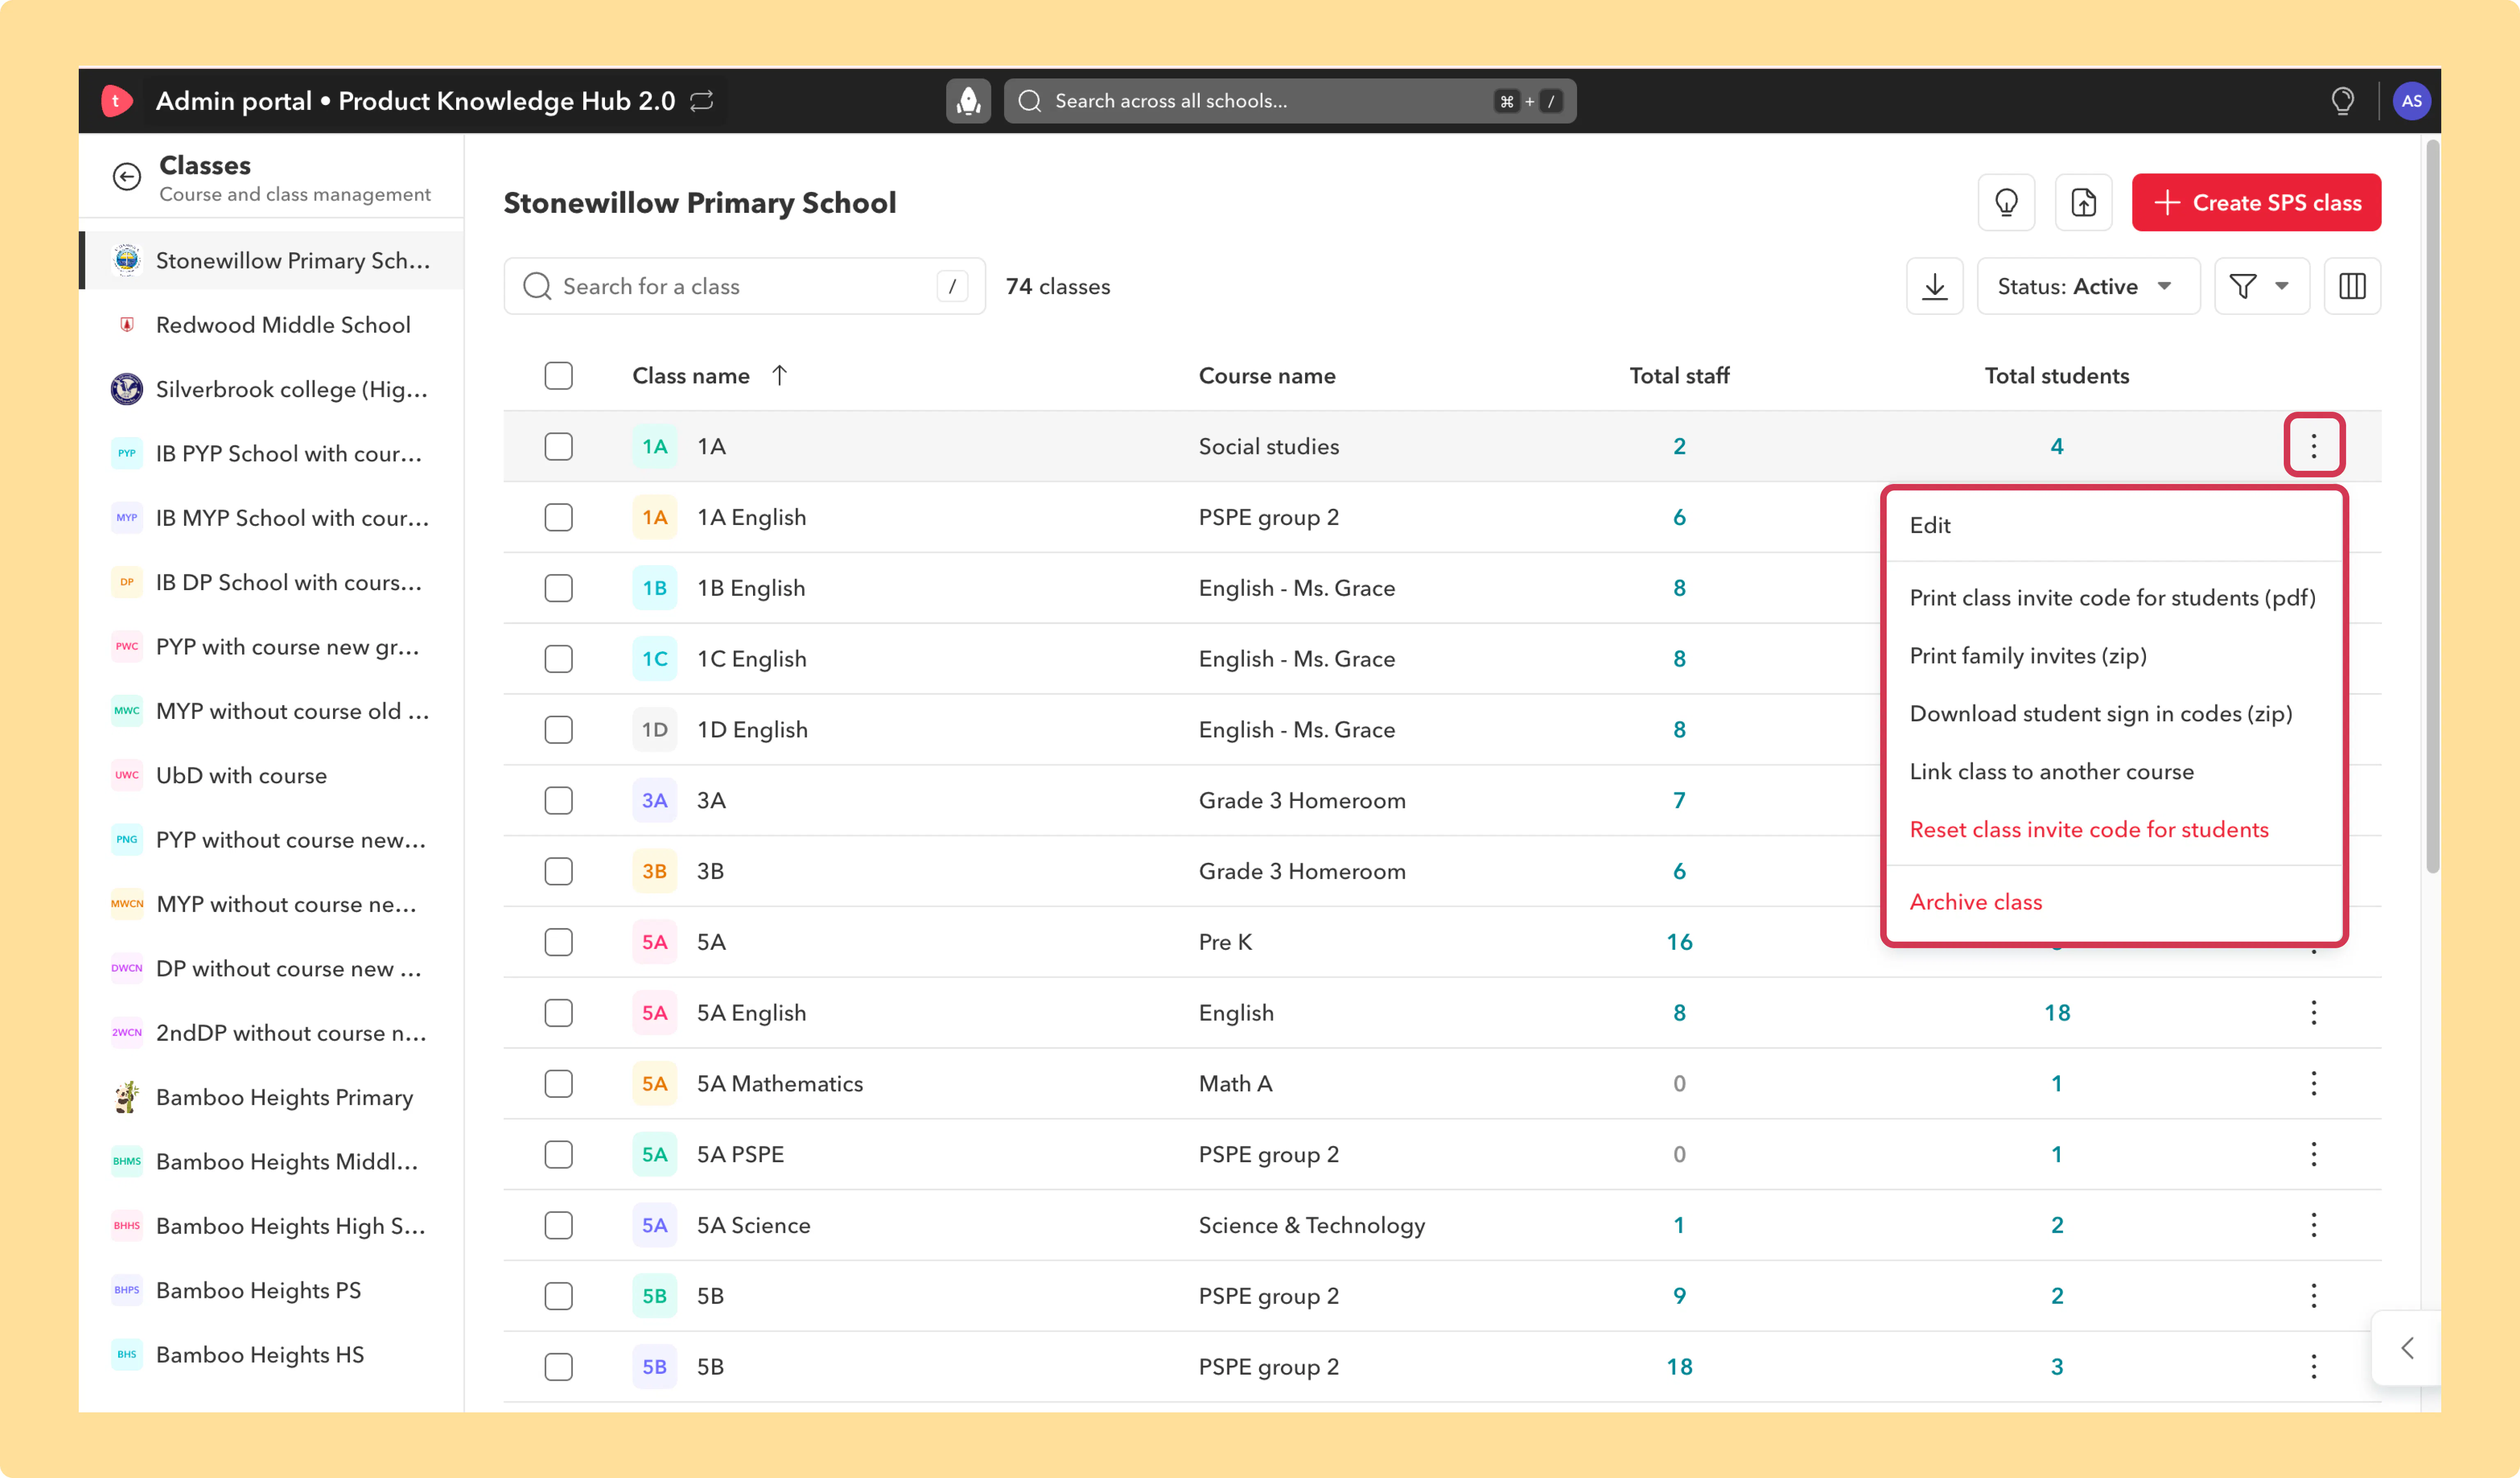Click the Bamboo Heights Primary panda icon

coord(127,1097)
